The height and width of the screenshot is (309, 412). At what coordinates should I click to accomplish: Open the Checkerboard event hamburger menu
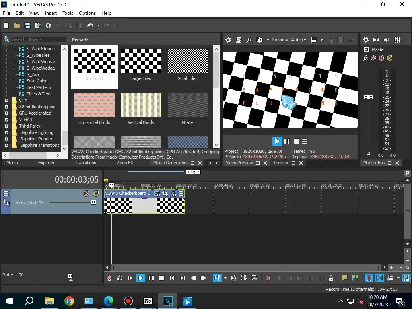pyautogui.click(x=181, y=194)
